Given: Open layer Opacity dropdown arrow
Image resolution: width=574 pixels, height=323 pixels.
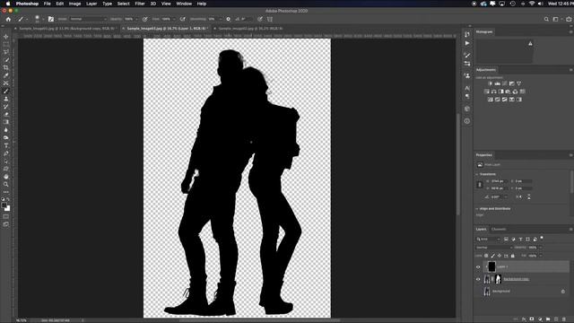Looking at the screenshot, I should (540, 248).
